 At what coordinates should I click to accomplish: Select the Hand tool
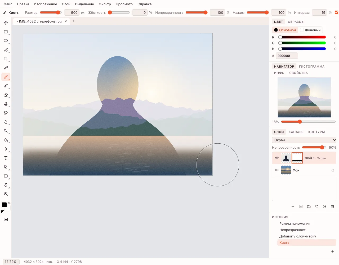pyautogui.click(x=6, y=185)
